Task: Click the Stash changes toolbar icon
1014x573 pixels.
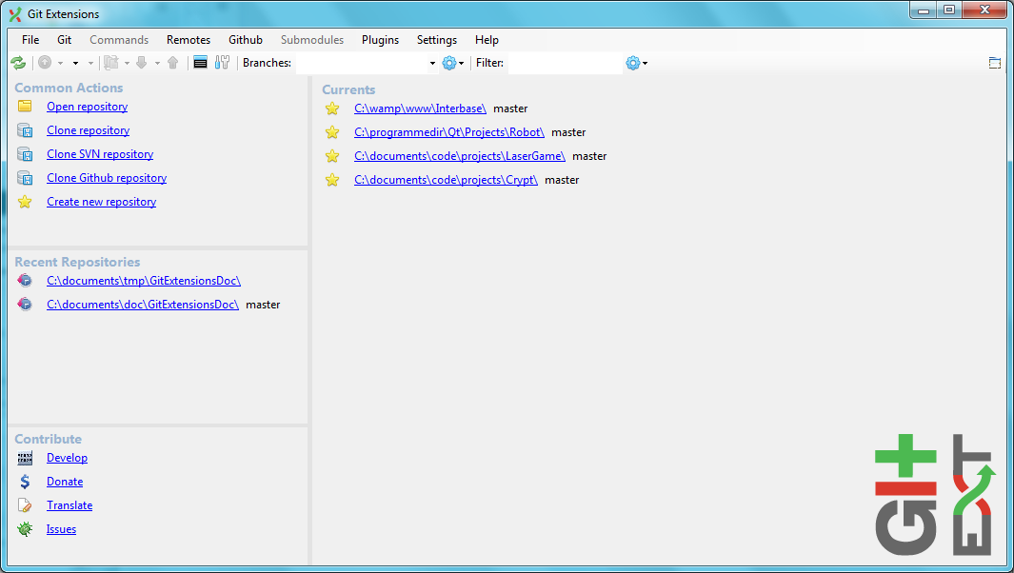Action: tap(112, 63)
